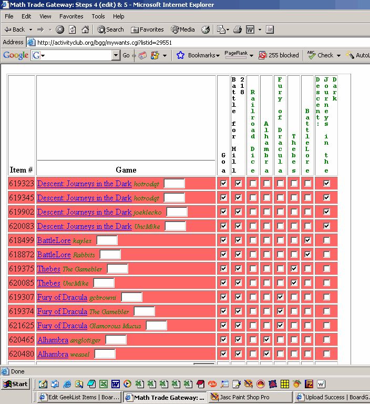
Task: Toggle Descent column checkbox for item 619323
Action: [x=327, y=184]
